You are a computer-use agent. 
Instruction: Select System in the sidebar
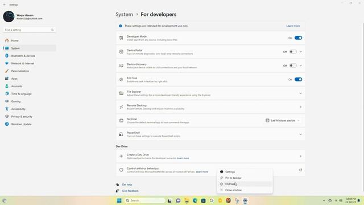[29, 48]
